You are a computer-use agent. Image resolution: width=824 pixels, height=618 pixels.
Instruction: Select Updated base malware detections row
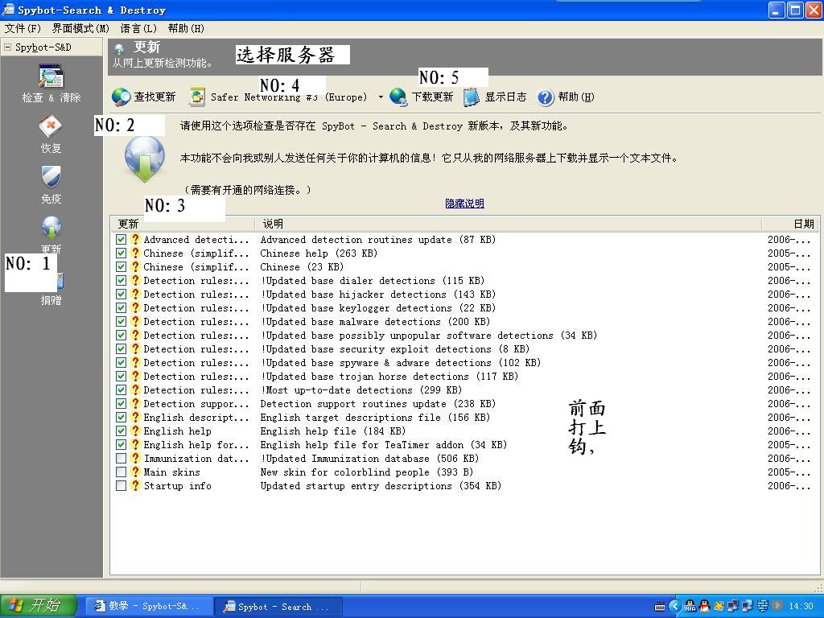[463, 322]
